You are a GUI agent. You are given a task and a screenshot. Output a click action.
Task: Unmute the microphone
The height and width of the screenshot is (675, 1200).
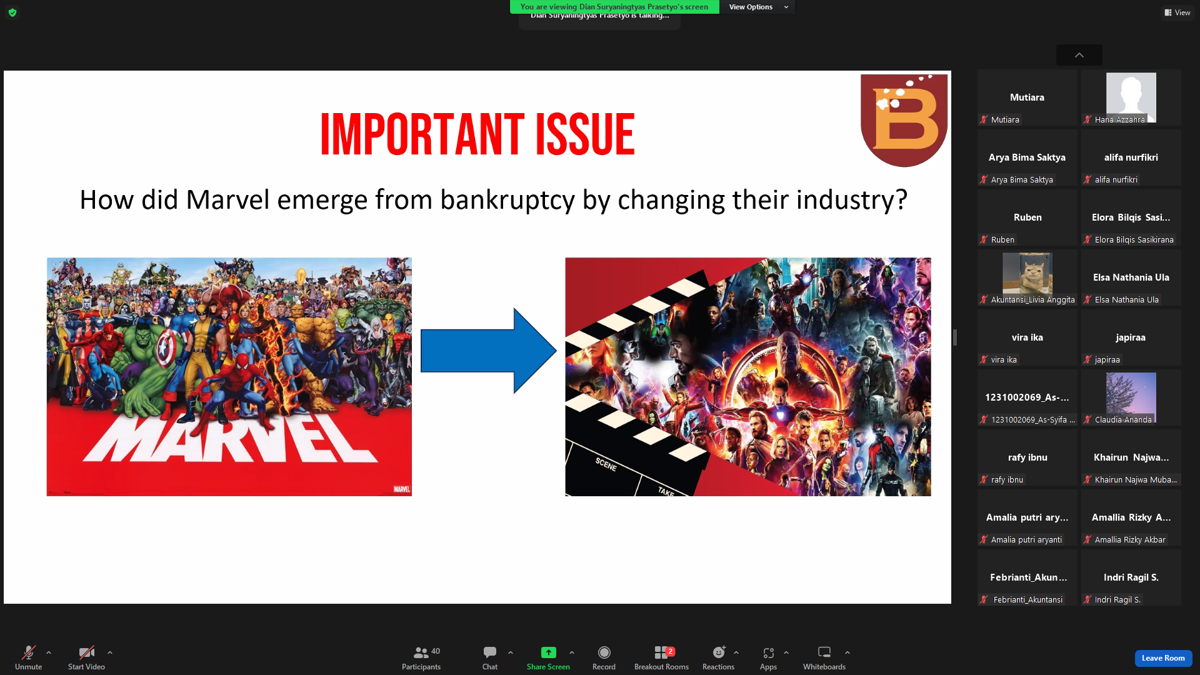pos(28,657)
